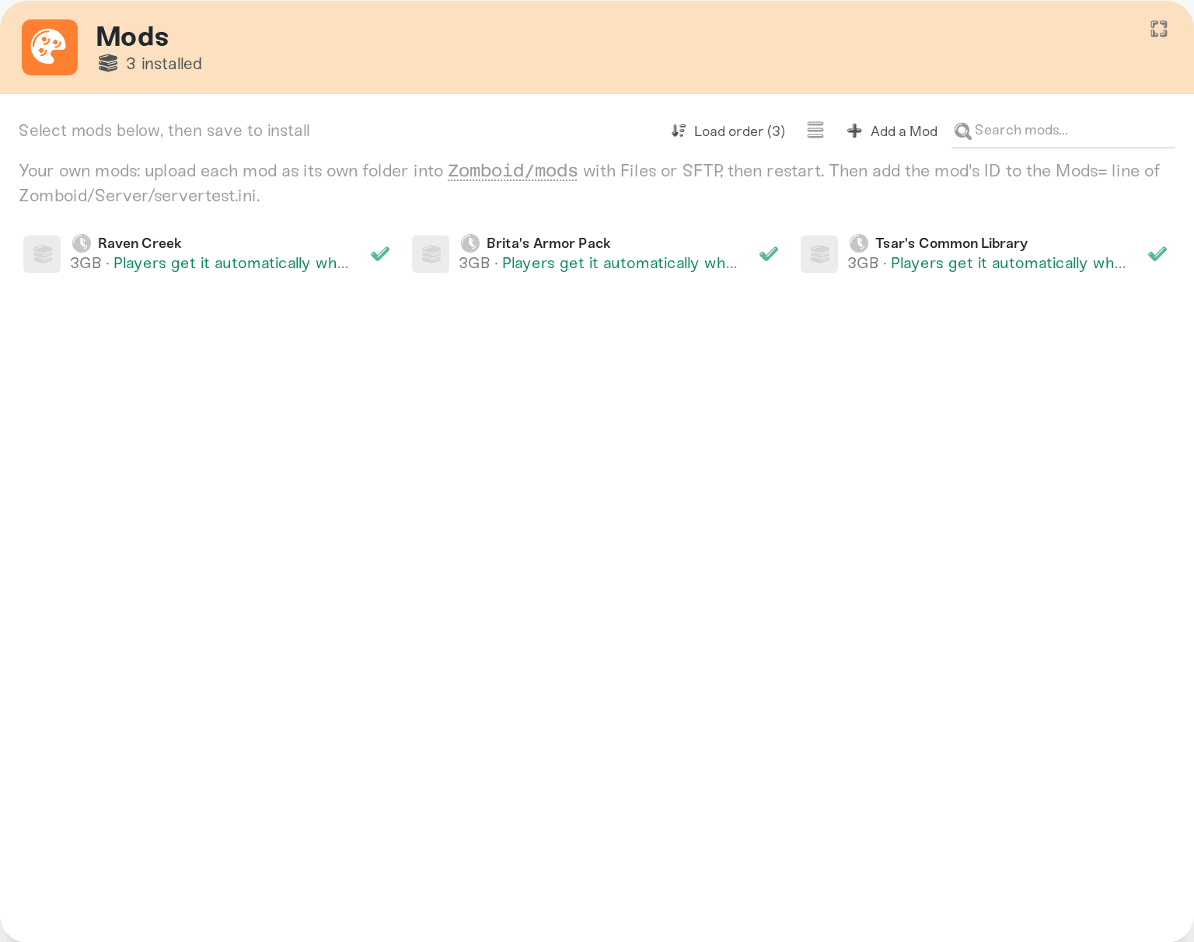Click the Brita's Armor Pack title
Screen dimensions: 1194x942
(548, 243)
